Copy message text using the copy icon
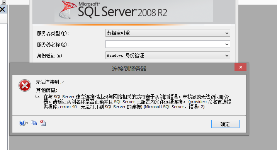 pyautogui.click(x=34, y=123)
